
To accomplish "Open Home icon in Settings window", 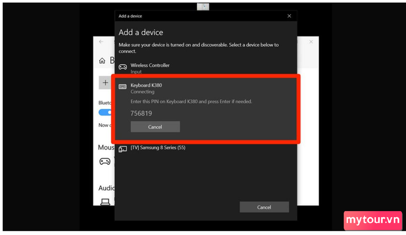I will 102,60.
